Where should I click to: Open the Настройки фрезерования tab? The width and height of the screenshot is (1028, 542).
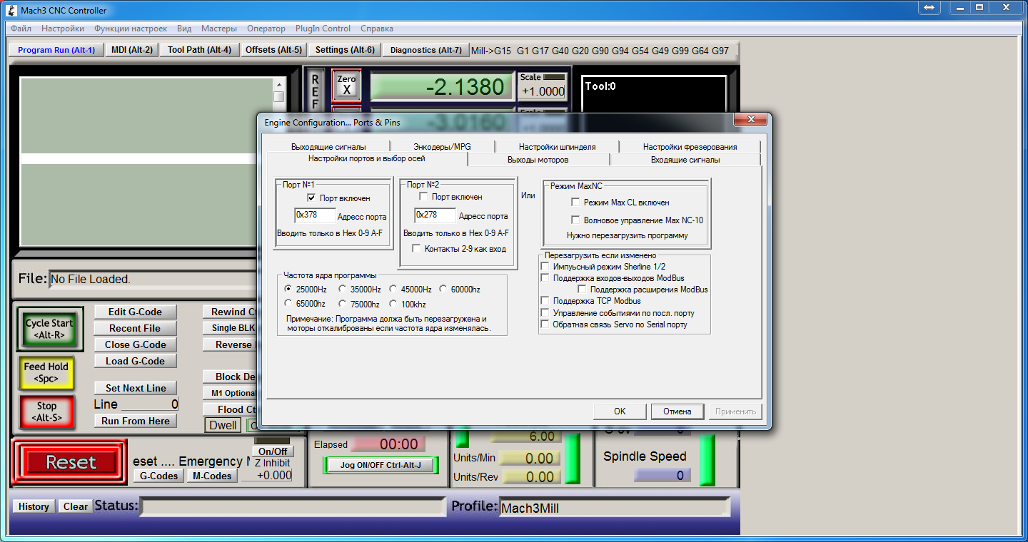(690, 147)
